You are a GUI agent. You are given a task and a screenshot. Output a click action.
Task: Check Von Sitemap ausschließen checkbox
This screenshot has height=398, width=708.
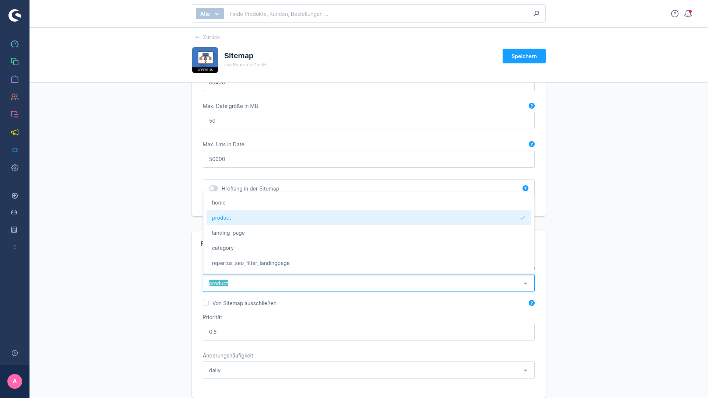point(206,303)
